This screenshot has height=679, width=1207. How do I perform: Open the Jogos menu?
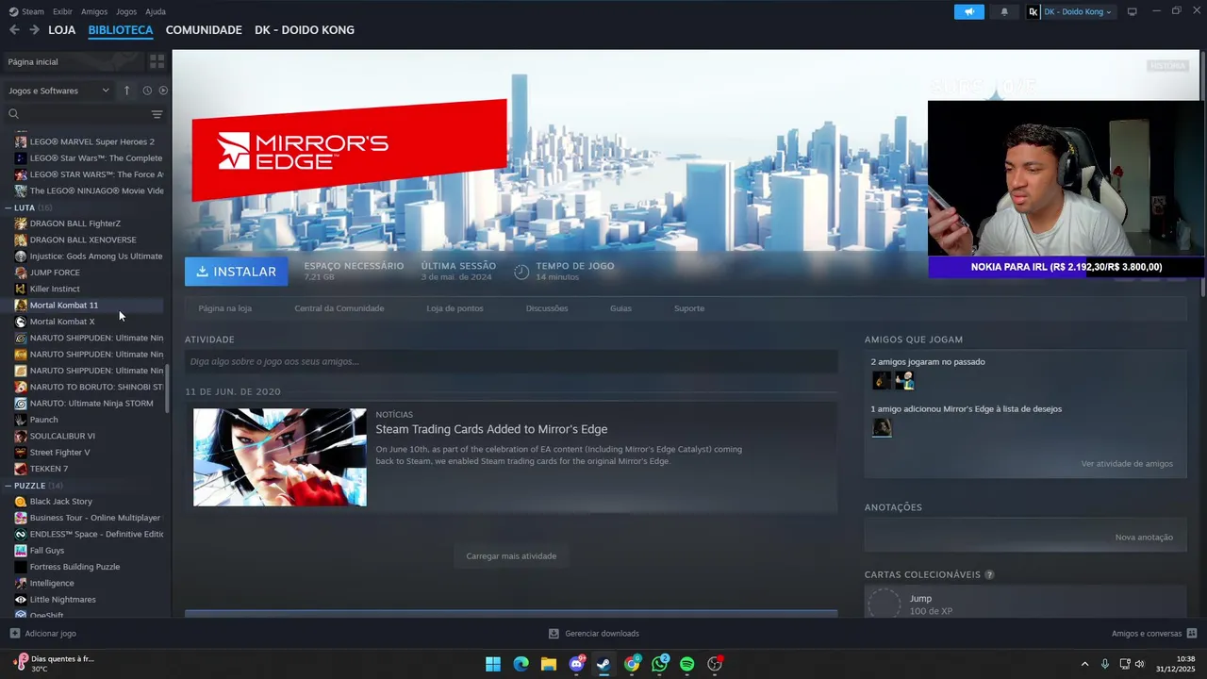(x=126, y=11)
